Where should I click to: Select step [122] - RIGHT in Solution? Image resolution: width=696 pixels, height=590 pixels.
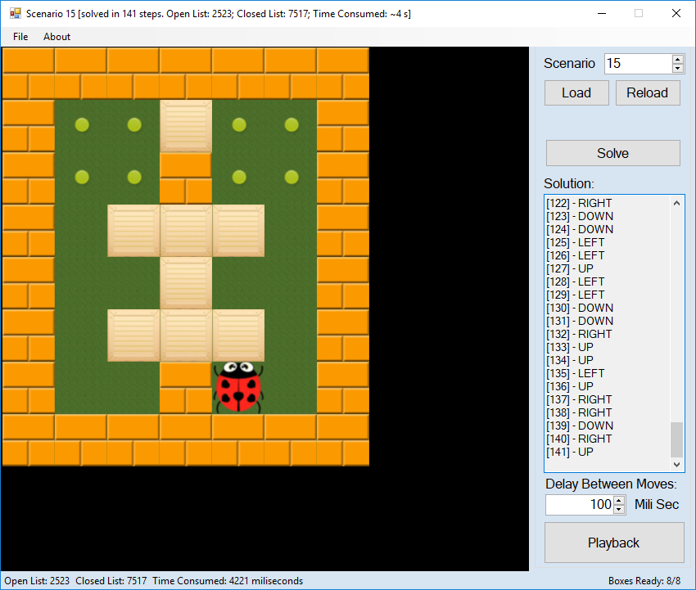[x=579, y=203]
